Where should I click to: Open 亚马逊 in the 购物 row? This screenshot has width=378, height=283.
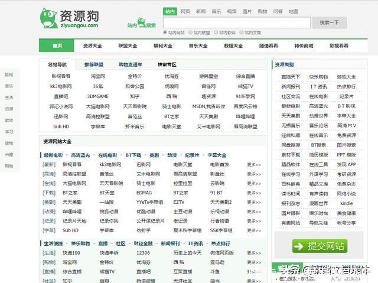coord(217,262)
